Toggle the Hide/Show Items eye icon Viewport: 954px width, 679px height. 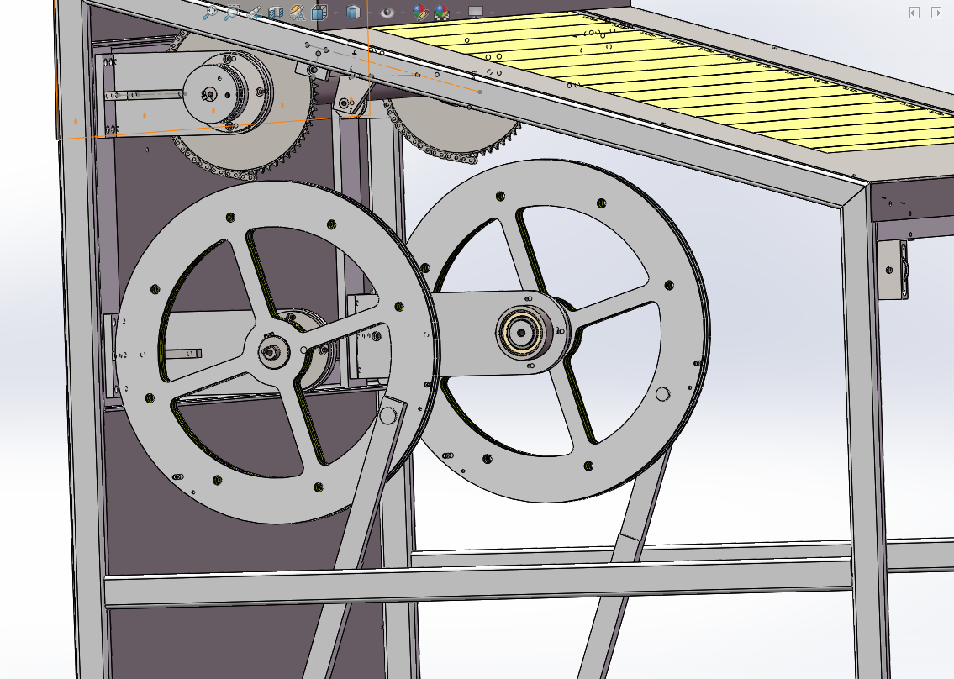pyautogui.click(x=387, y=13)
